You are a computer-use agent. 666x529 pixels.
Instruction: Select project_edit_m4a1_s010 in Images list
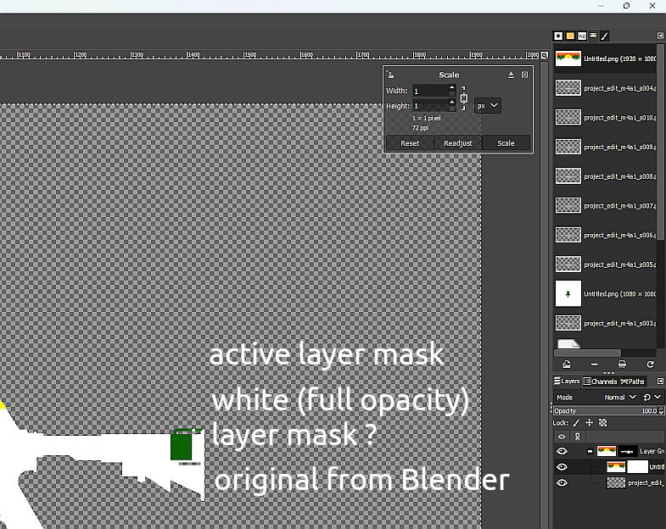(x=605, y=118)
